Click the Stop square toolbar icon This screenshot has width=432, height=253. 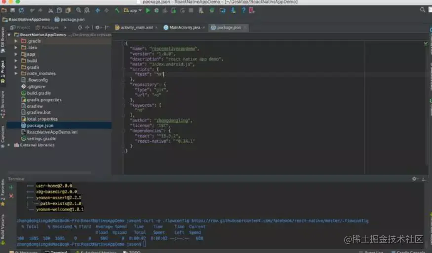[191, 10]
